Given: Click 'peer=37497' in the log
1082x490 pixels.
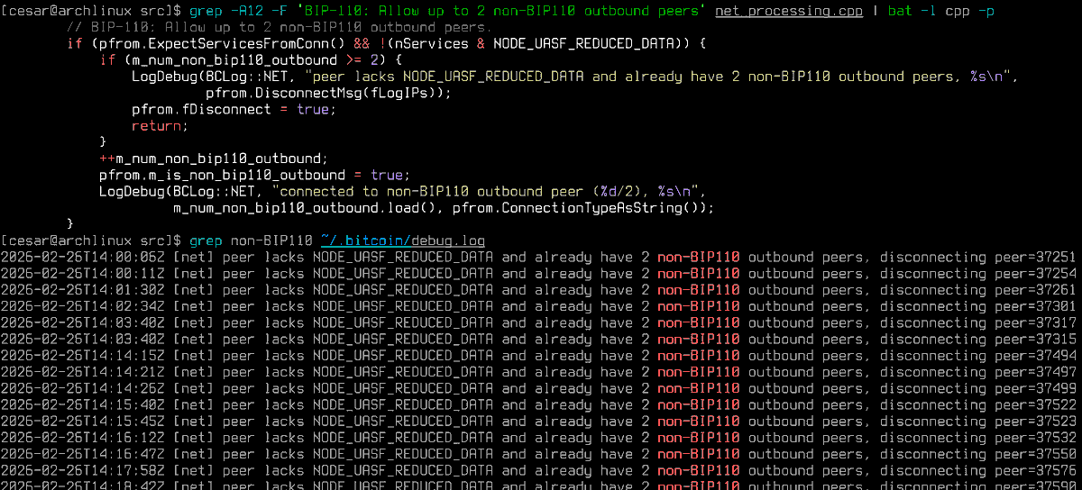Looking at the screenshot, I should click(x=1035, y=372).
